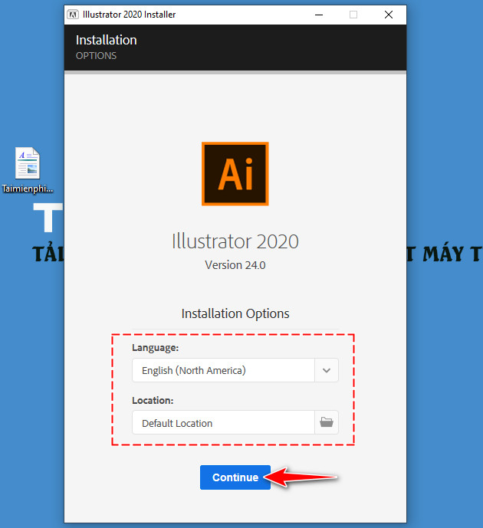Click the 'Illustrator 2020 Installer' window title
The width and height of the screenshot is (483, 528).
click(129, 15)
